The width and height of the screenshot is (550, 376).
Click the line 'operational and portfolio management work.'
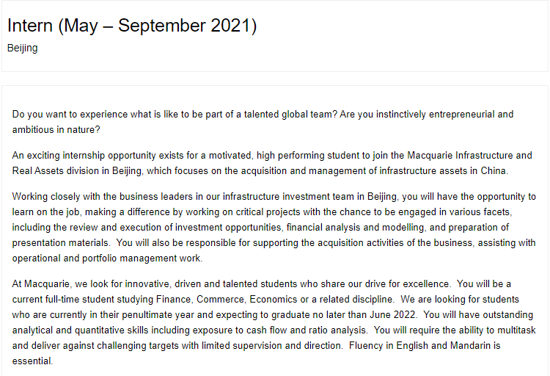coord(107,258)
